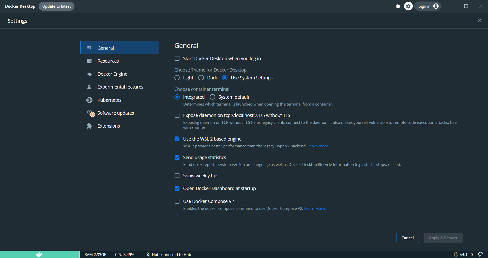Click the General sliders icon
Screen dimensions: 488x258
click(89, 48)
